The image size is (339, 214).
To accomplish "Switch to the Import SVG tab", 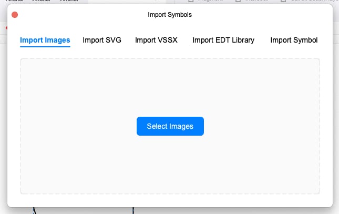I will [x=102, y=40].
